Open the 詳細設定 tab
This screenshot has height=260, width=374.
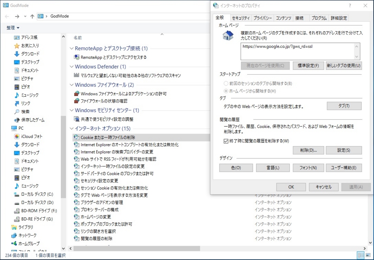(x=339, y=18)
